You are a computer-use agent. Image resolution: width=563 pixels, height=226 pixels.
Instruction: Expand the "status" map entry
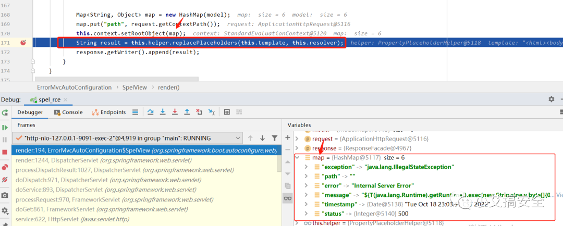(x=306, y=214)
